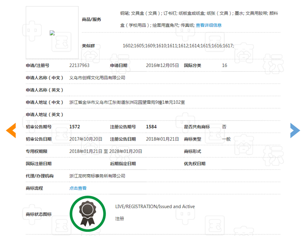Click the international class value 16

224,65
